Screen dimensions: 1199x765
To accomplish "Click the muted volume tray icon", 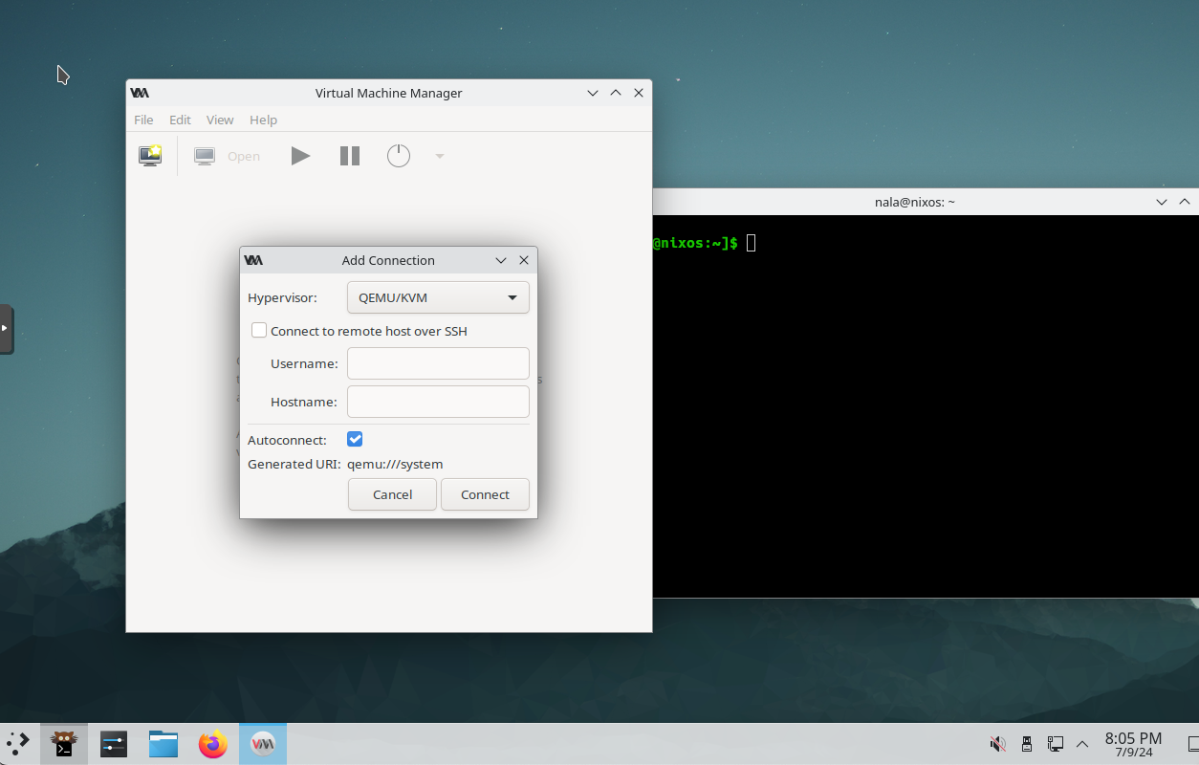I will [x=997, y=744].
